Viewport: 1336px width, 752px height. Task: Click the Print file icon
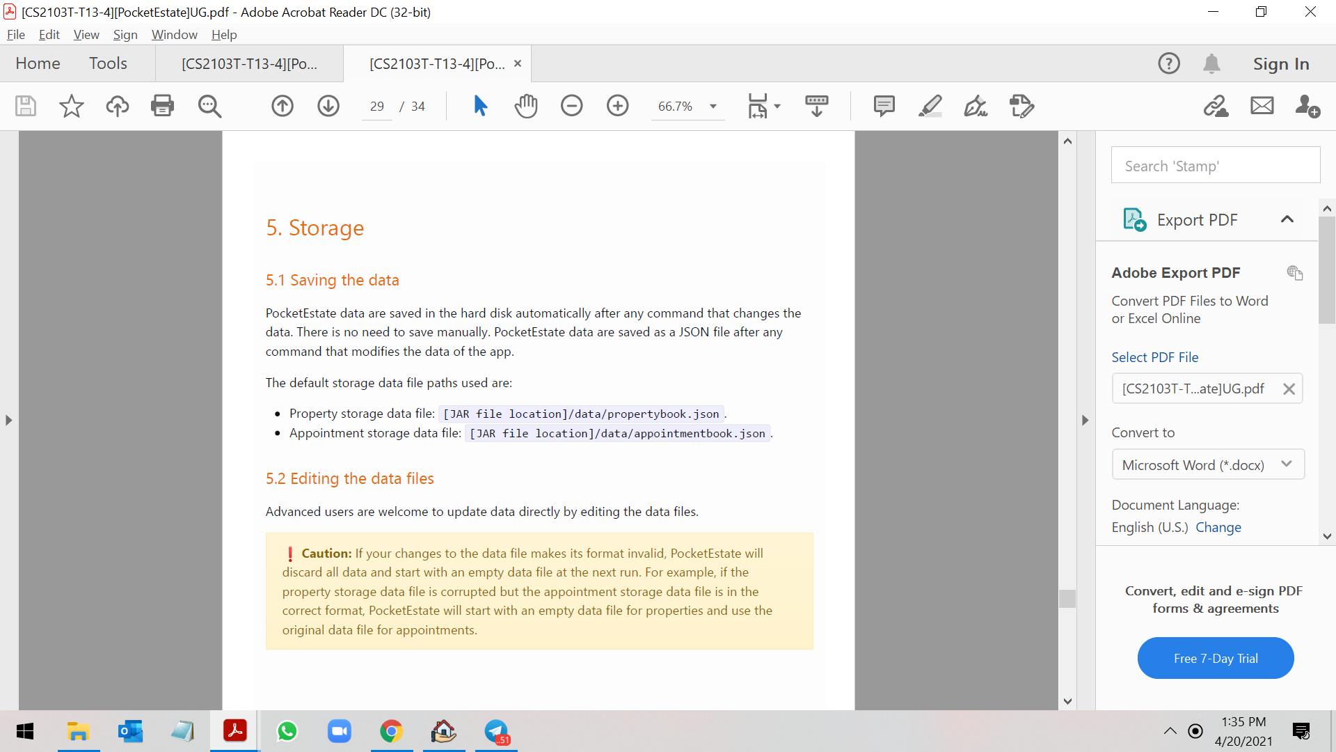click(162, 106)
